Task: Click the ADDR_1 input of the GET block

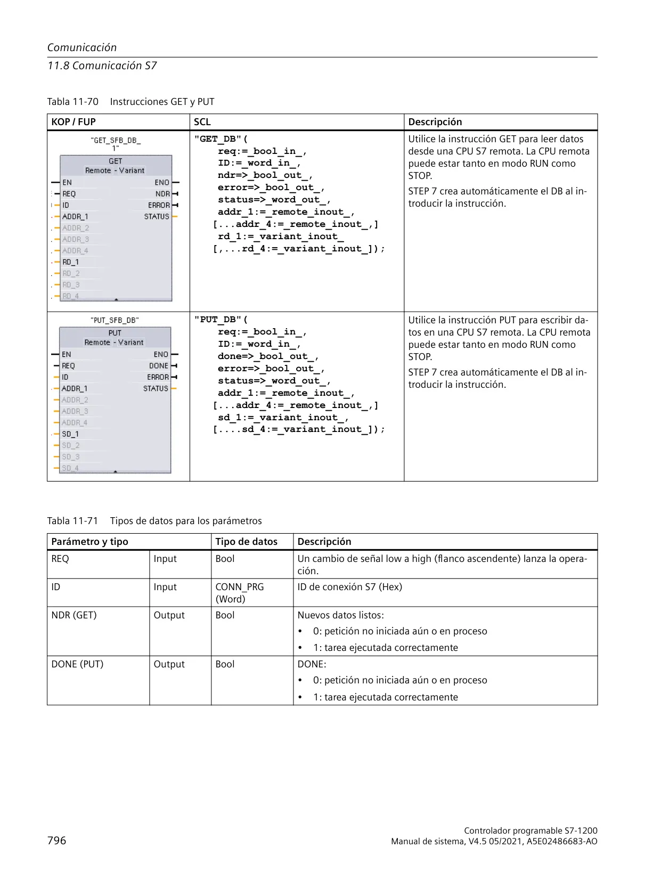Action: tap(75, 217)
